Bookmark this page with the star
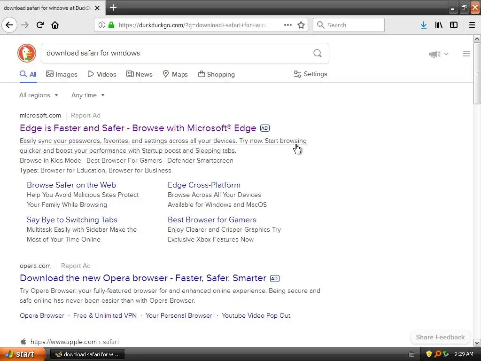Screen dimensions: 481x361 [301, 25]
